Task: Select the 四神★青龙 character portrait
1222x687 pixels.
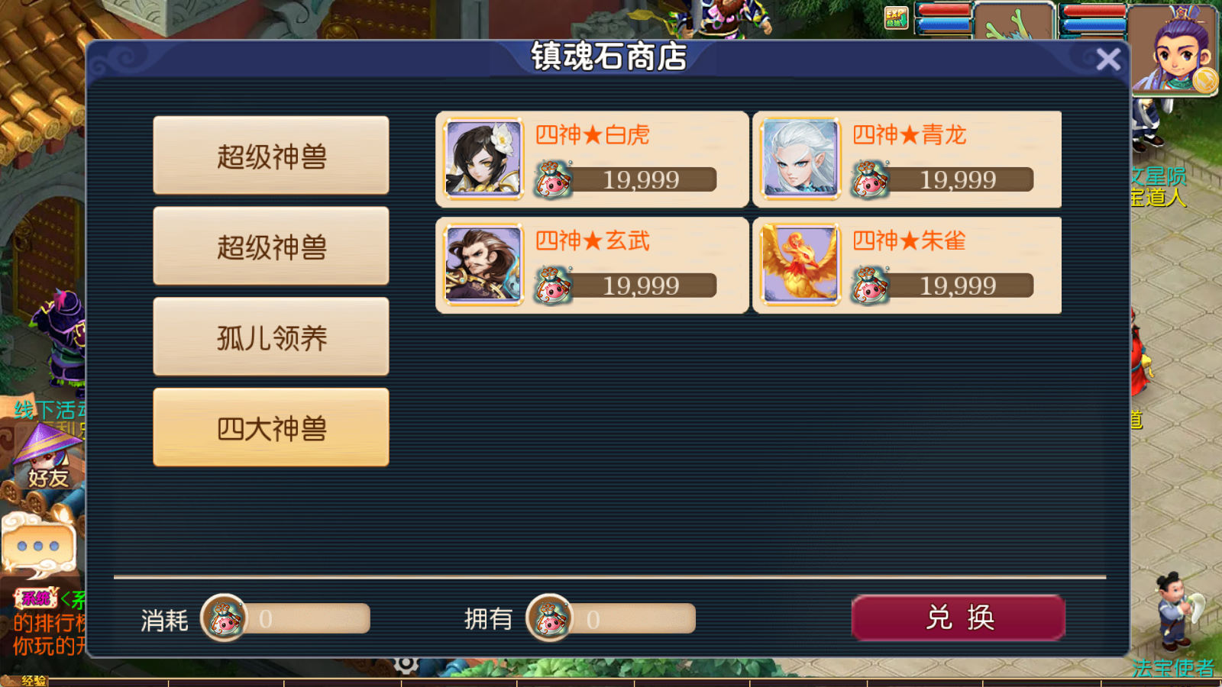Action: 800,159
